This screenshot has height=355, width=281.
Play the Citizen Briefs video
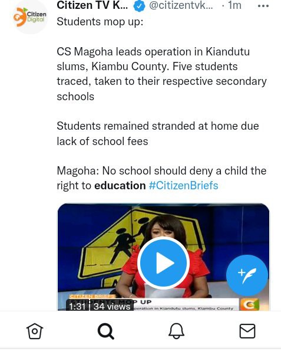163,263
